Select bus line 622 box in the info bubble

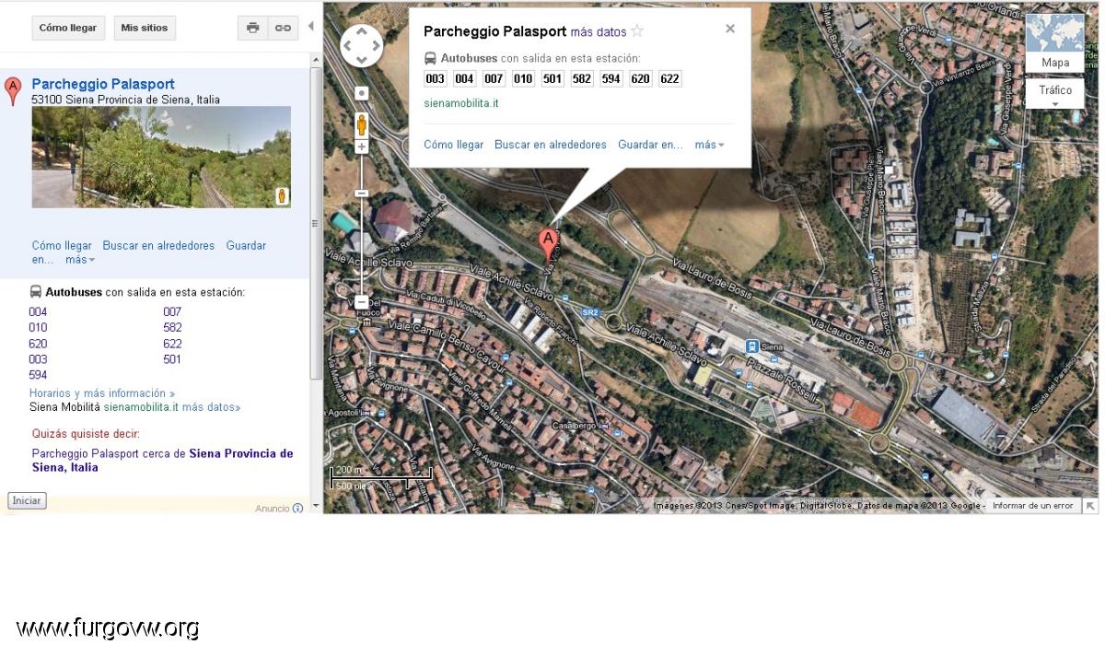(x=670, y=78)
